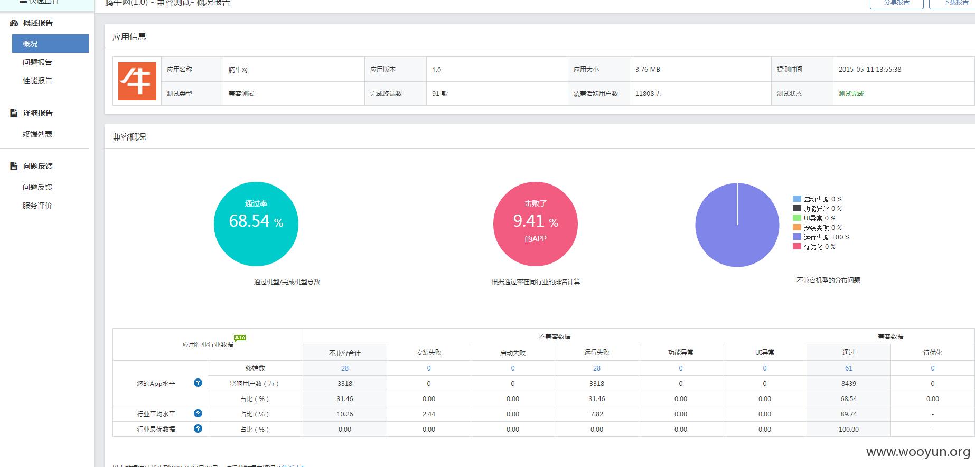Click the 问题反馈 document icon
The width and height of the screenshot is (975, 467).
[x=14, y=166]
